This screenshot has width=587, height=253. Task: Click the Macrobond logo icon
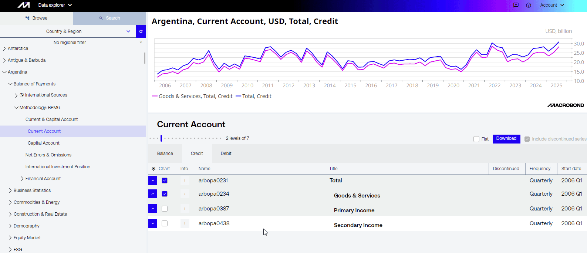pos(24,5)
